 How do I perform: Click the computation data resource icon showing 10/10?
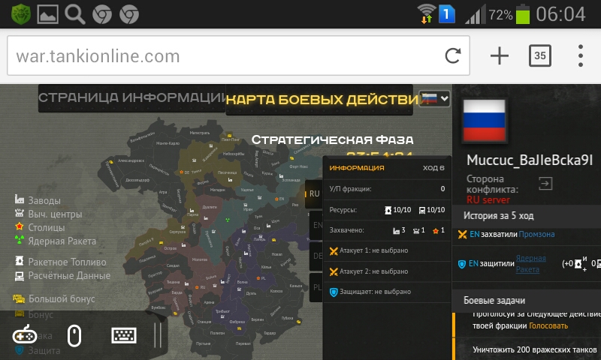tap(422, 210)
